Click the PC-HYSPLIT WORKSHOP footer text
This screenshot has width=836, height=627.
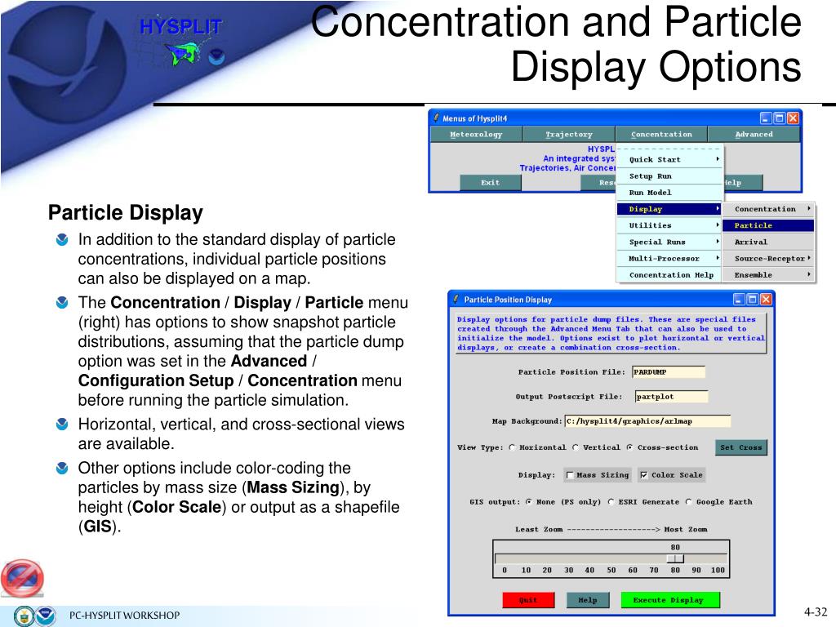tap(124, 616)
